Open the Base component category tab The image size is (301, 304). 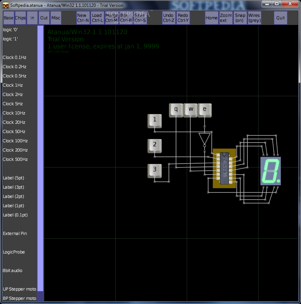9,18
